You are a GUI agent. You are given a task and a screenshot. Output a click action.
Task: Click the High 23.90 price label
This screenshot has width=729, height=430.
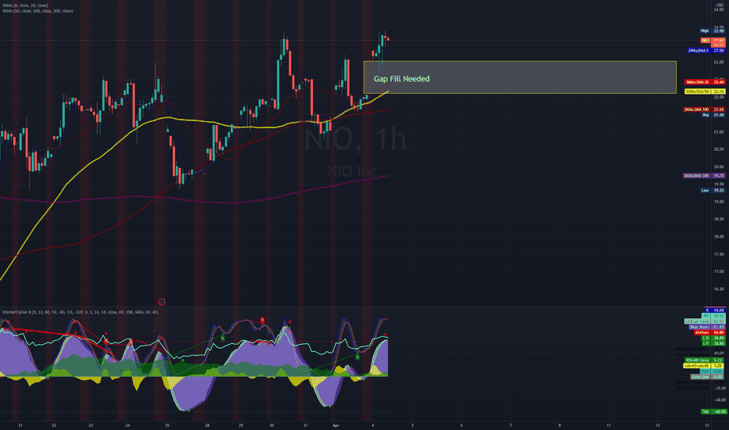(713, 30)
